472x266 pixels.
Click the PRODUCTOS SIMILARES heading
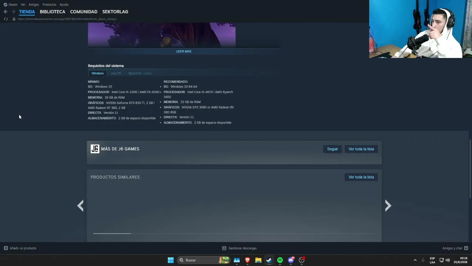(115, 177)
